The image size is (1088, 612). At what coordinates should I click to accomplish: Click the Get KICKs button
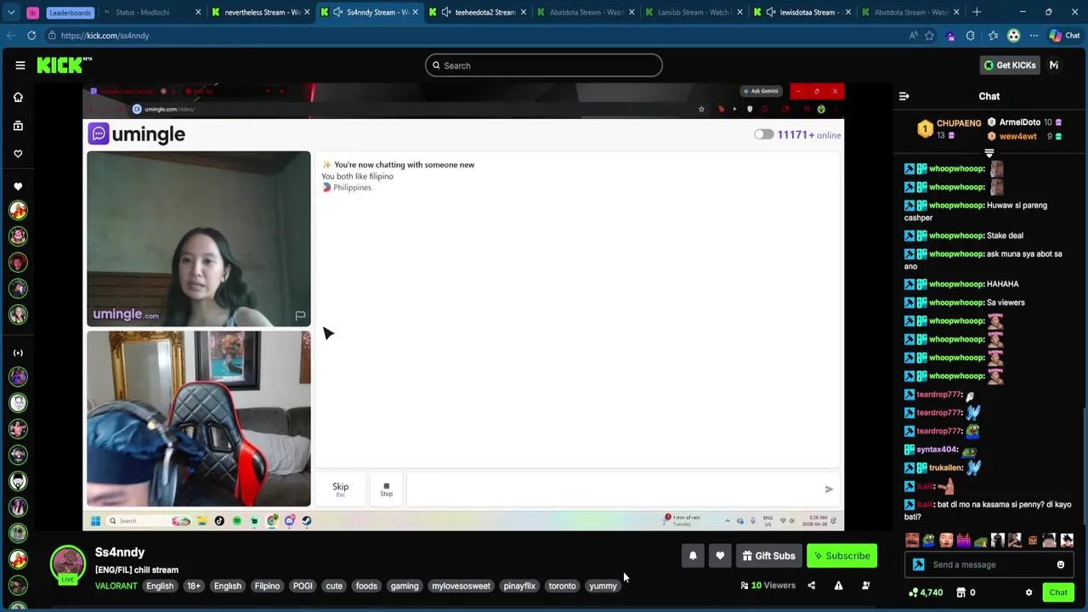click(x=1009, y=65)
